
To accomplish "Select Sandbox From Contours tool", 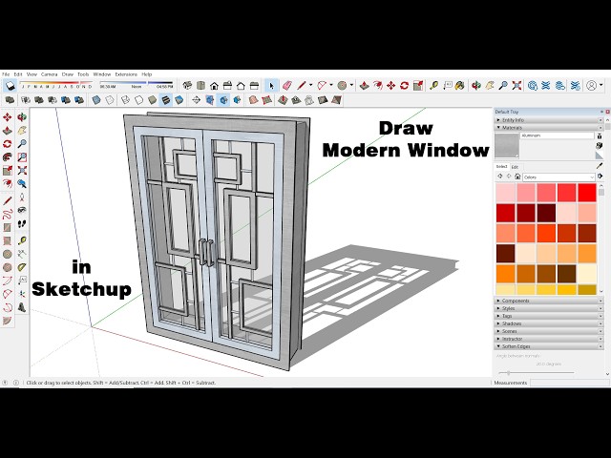I will pyautogui.click(x=253, y=100).
